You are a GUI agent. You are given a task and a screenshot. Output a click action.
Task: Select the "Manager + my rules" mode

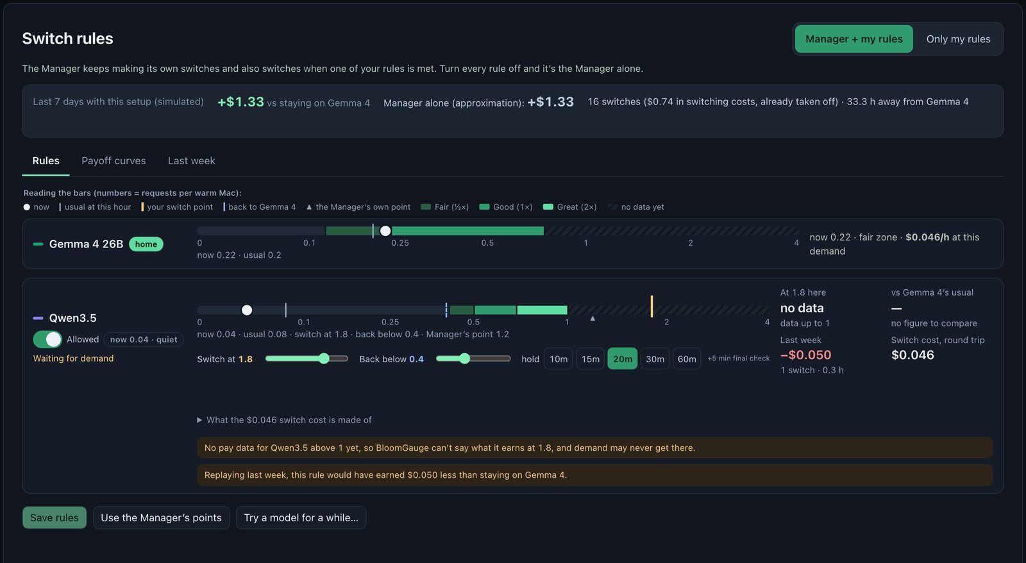(854, 39)
